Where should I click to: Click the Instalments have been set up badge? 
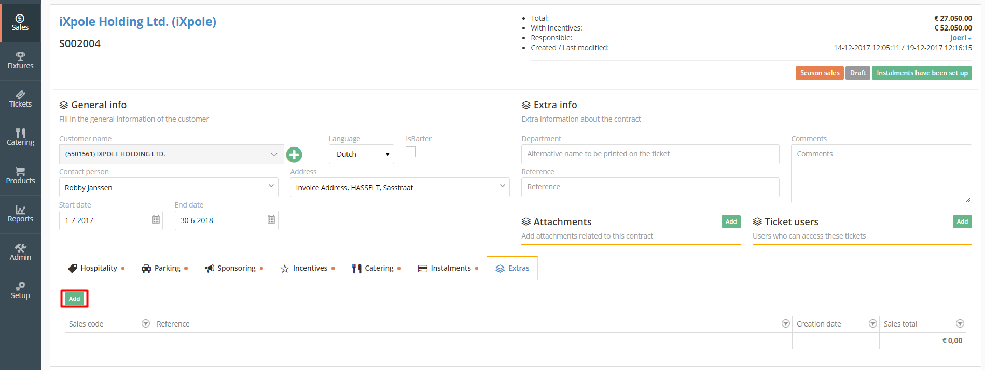(x=922, y=73)
